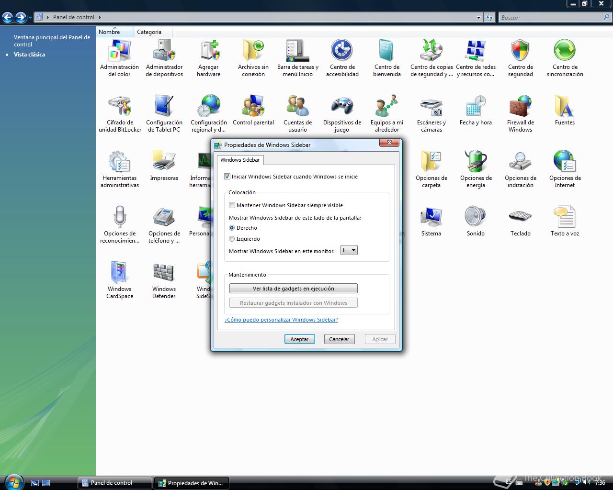
Task: Open Opciones de indización
Action: pyautogui.click(x=520, y=169)
